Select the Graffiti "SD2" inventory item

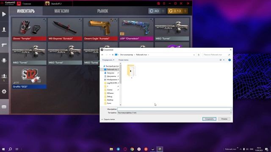29,78
